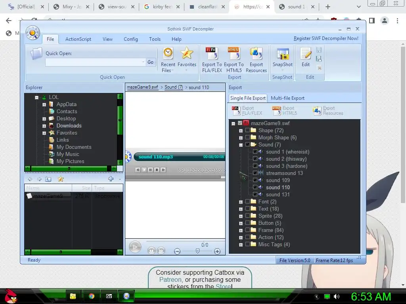
Task: Click mazeGame9.swf breadcrumb link
Action: (x=142, y=87)
